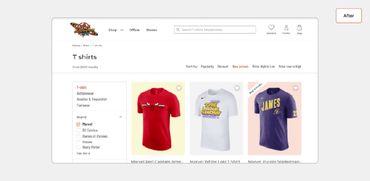This screenshot has height=181, width=370.
Task: Sort results by Discount
Action: coord(223,67)
